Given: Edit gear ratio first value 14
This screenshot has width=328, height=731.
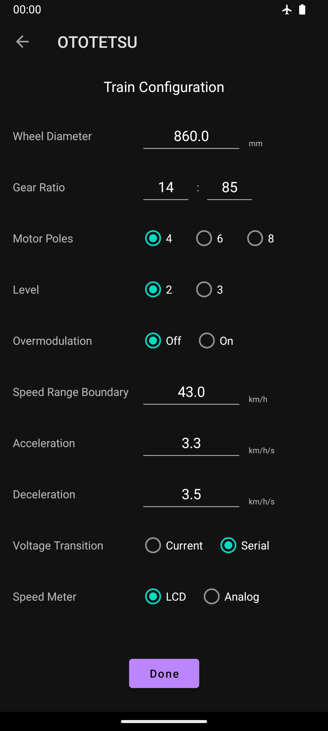Looking at the screenshot, I should point(166,188).
